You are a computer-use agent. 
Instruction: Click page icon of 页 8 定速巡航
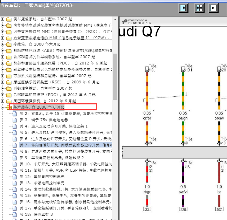pos(15,151)
